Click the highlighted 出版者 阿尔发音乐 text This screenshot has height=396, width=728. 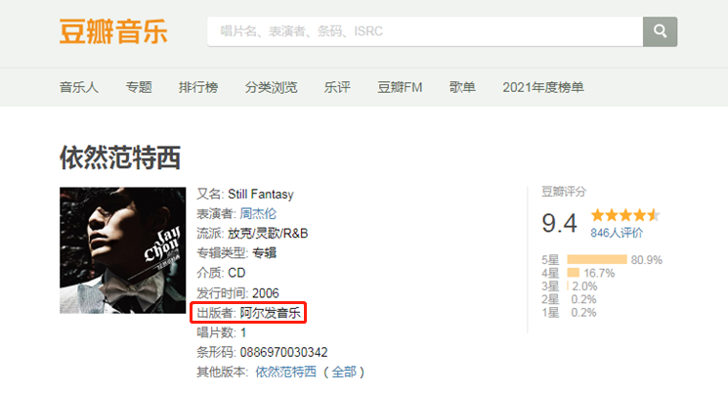coord(248,313)
